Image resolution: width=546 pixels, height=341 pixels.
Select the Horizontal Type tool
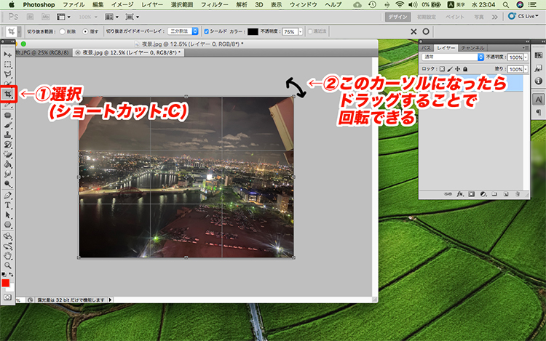tap(8, 205)
